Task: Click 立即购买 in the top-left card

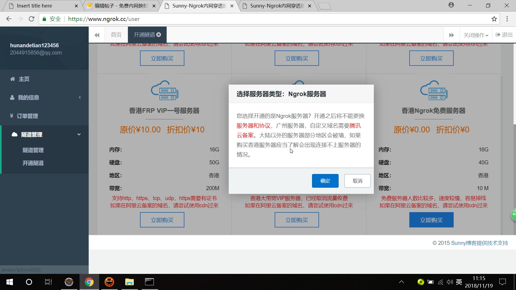Action: (x=162, y=58)
